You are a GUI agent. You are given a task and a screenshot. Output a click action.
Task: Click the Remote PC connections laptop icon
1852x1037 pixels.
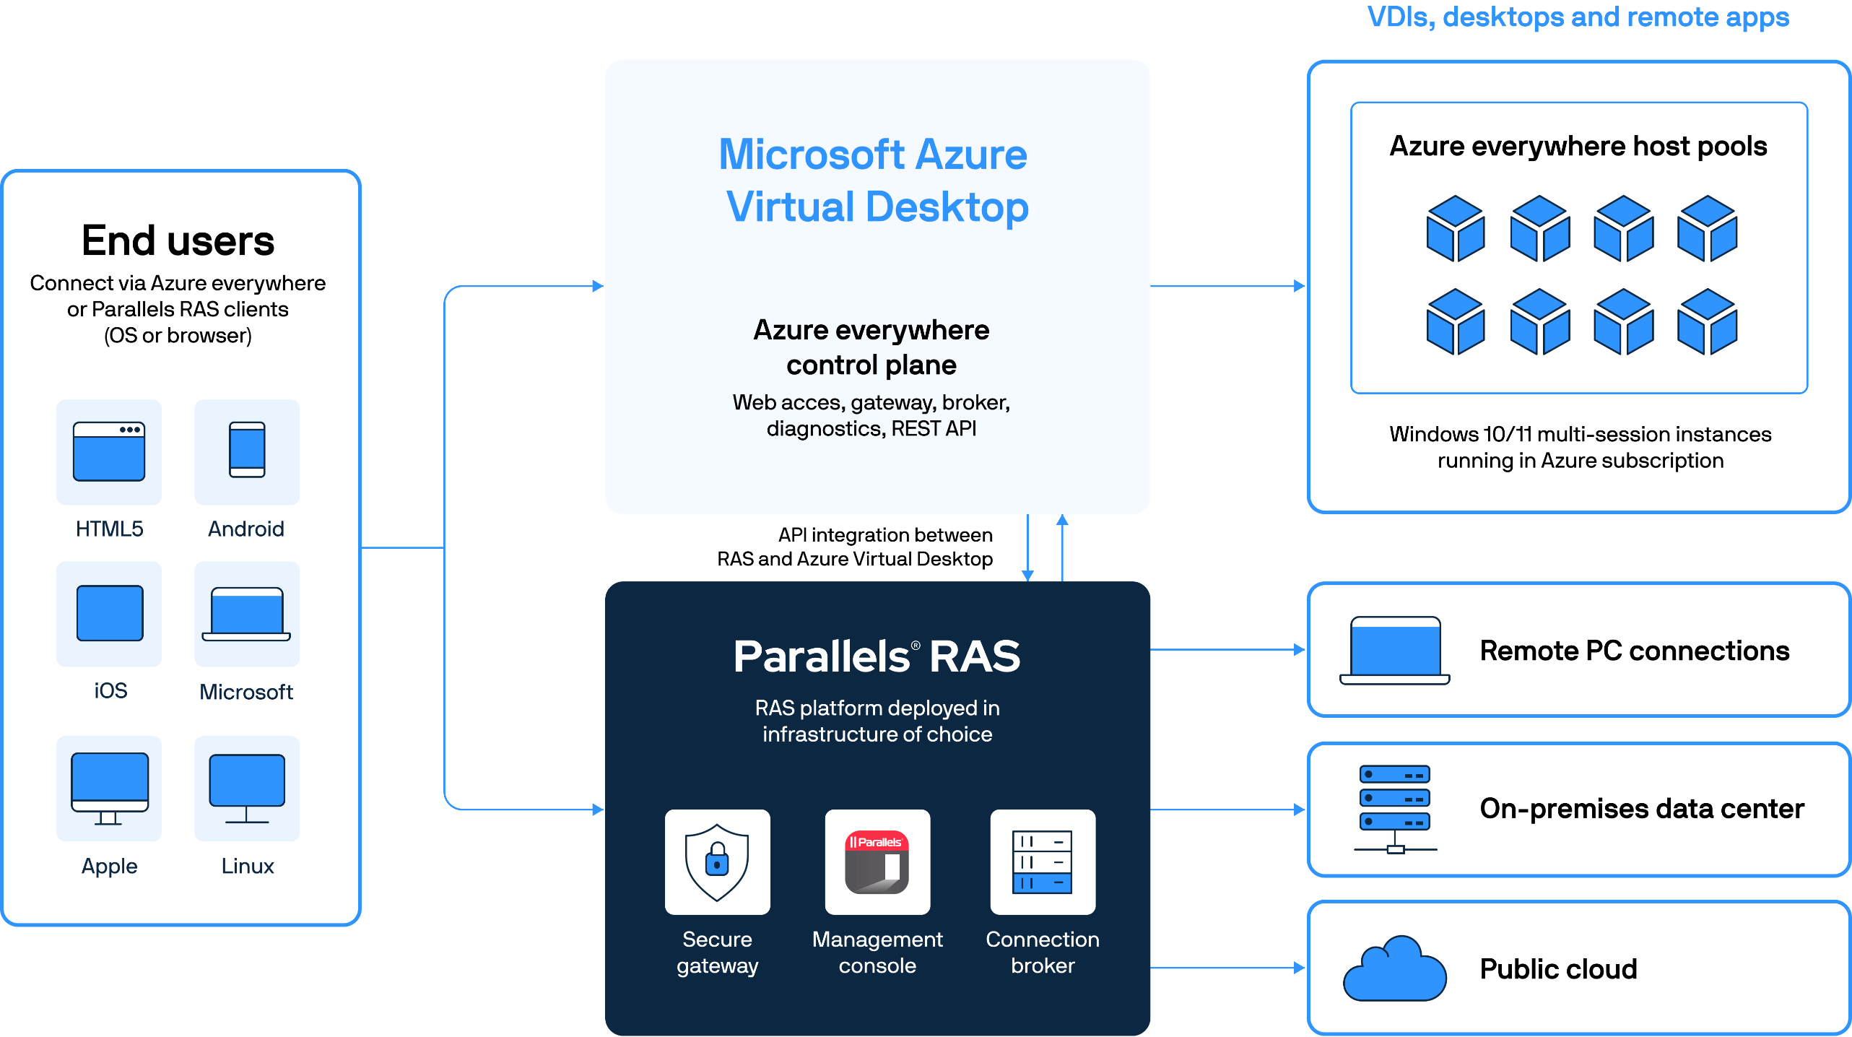(x=1395, y=650)
